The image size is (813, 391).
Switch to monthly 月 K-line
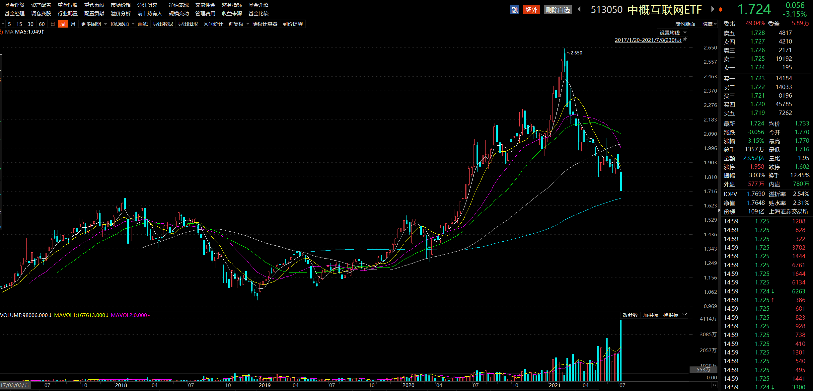pos(73,24)
